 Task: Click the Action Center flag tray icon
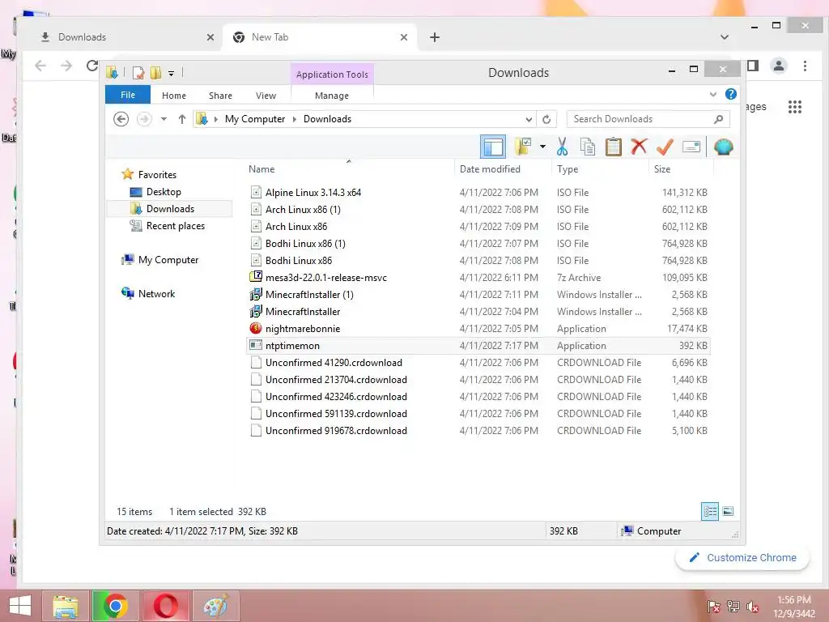click(x=713, y=607)
